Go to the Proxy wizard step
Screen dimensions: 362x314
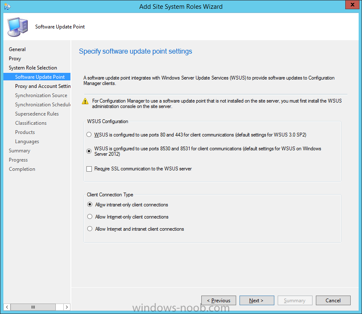pyautogui.click(x=15, y=59)
